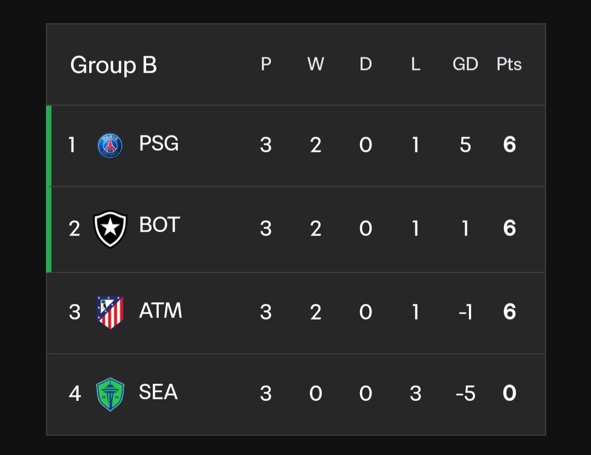Click PSG's goal difference value 5
This screenshot has height=455, width=591.
(465, 145)
